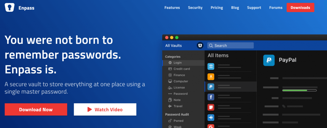Open the Security menu item
The height and width of the screenshot is (128, 327).
195,8
